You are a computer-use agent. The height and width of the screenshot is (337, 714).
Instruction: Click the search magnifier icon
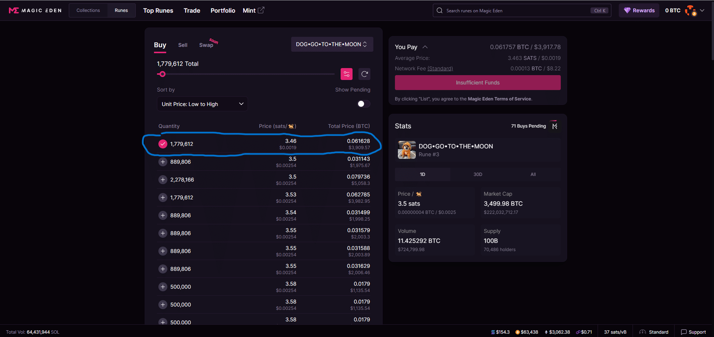(440, 10)
